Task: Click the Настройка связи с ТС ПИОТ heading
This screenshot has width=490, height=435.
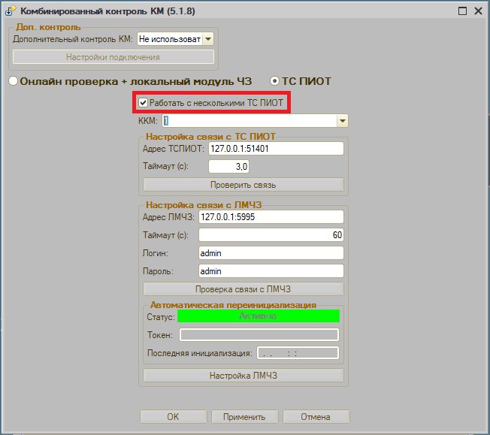Action: click(210, 137)
